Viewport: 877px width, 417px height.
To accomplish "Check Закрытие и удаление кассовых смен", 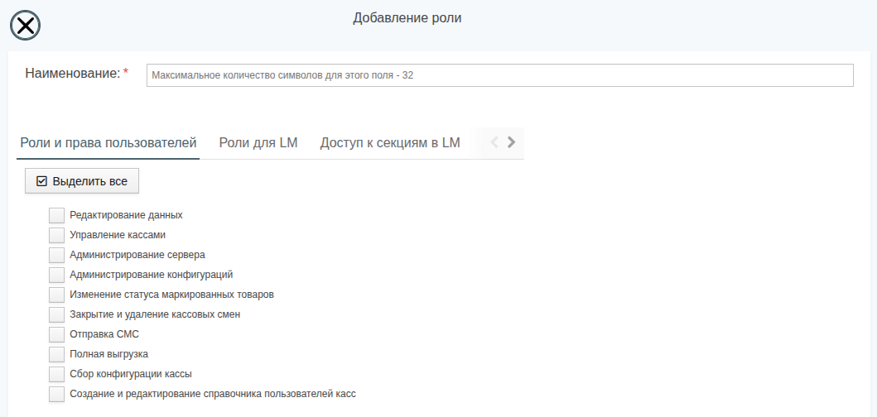I will coord(56,314).
